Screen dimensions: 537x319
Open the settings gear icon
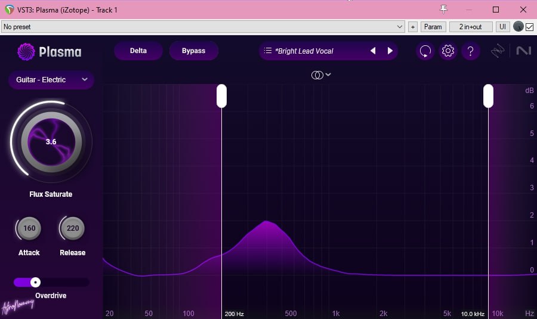pyautogui.click(x=447, y=51)
